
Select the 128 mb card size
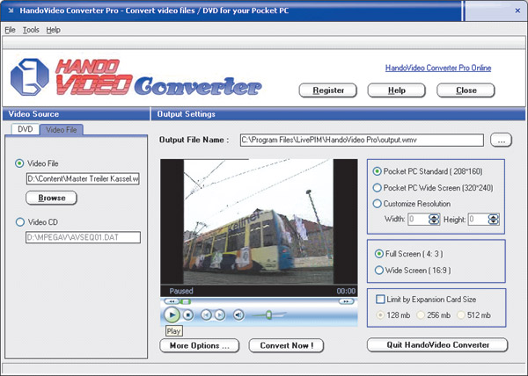(380, 315)
